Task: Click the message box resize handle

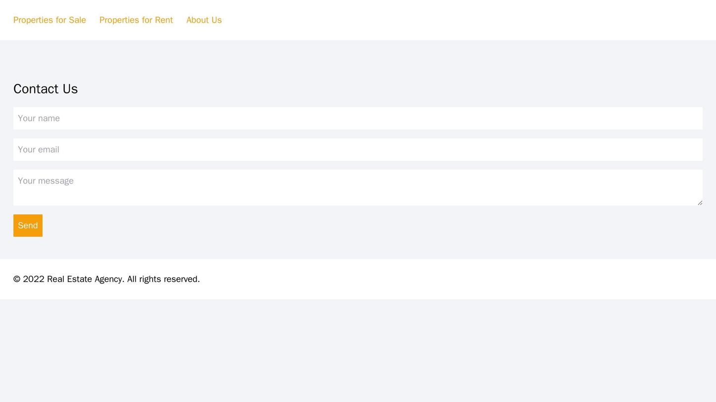Action: tap(700, 202)
